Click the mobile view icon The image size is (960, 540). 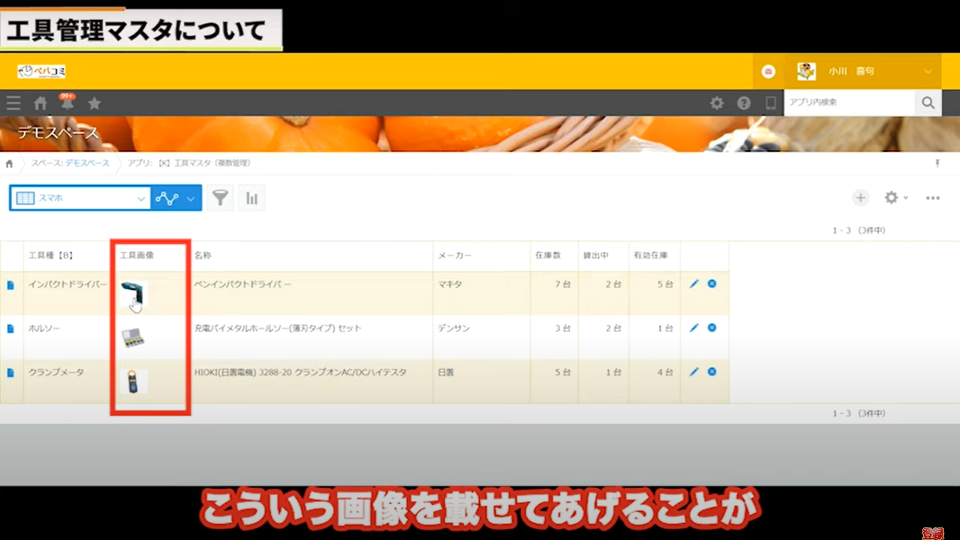[770, 103]
